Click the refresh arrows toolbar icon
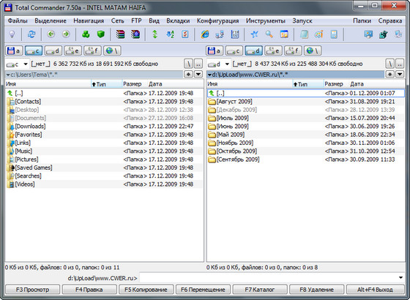The image size is (410, 300). 31,34
